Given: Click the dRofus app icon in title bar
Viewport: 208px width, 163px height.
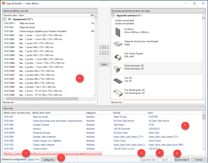Looking at the screenshot, I should [x=4, y=4].
